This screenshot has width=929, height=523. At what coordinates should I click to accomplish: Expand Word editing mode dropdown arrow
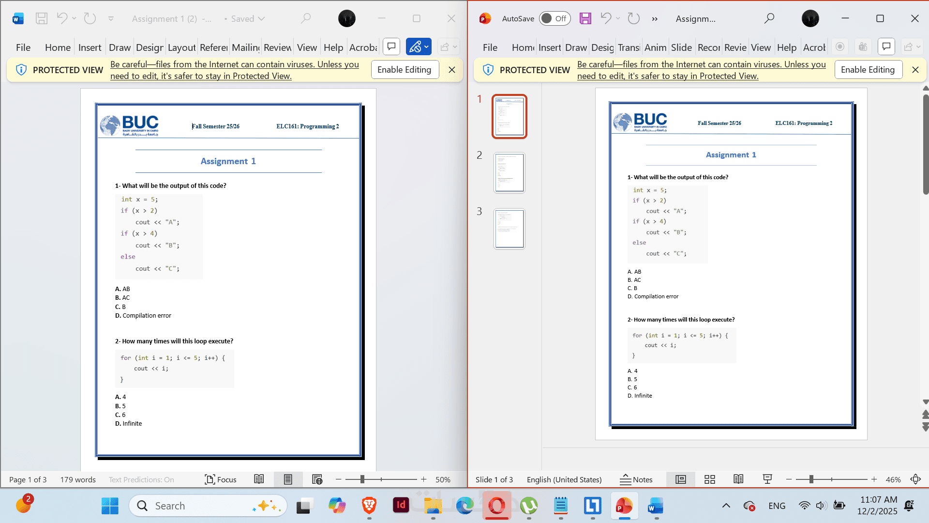(x=426, y=47)
